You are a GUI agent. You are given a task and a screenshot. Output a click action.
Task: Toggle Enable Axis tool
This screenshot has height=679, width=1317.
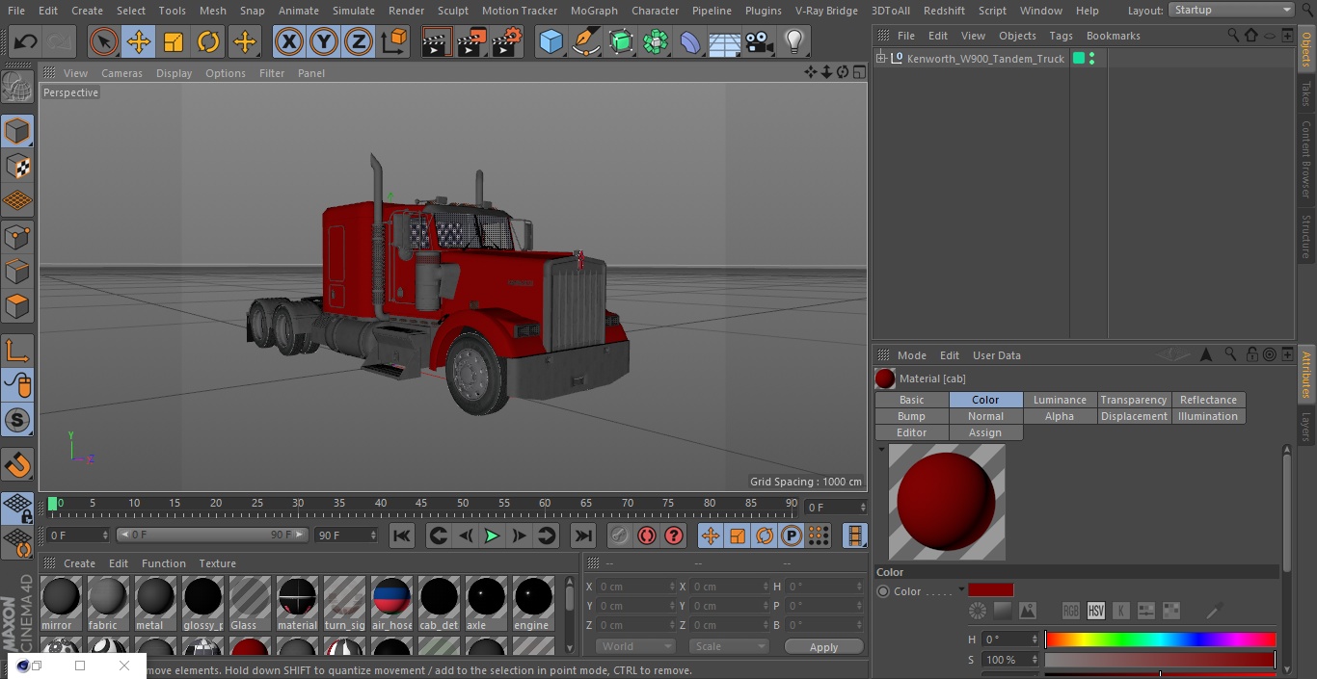pyautogui.click(x=17, y=351)
